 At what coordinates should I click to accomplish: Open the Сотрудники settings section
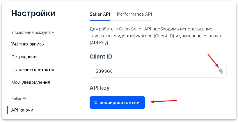[x=24, y=57]
